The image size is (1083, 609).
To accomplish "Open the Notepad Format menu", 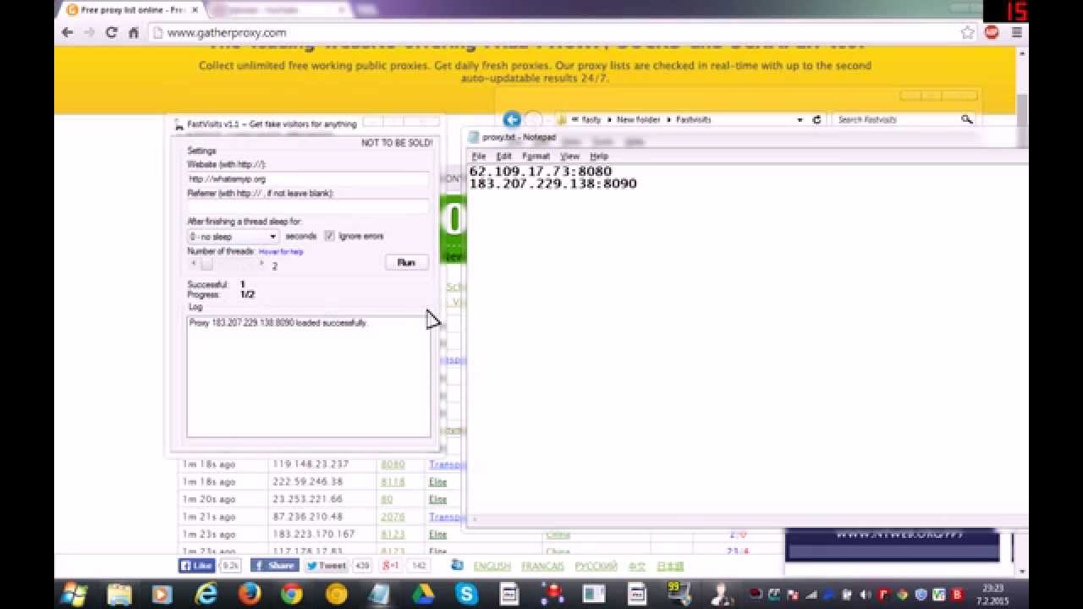I will pyautogui.click(x=536, y=156).
